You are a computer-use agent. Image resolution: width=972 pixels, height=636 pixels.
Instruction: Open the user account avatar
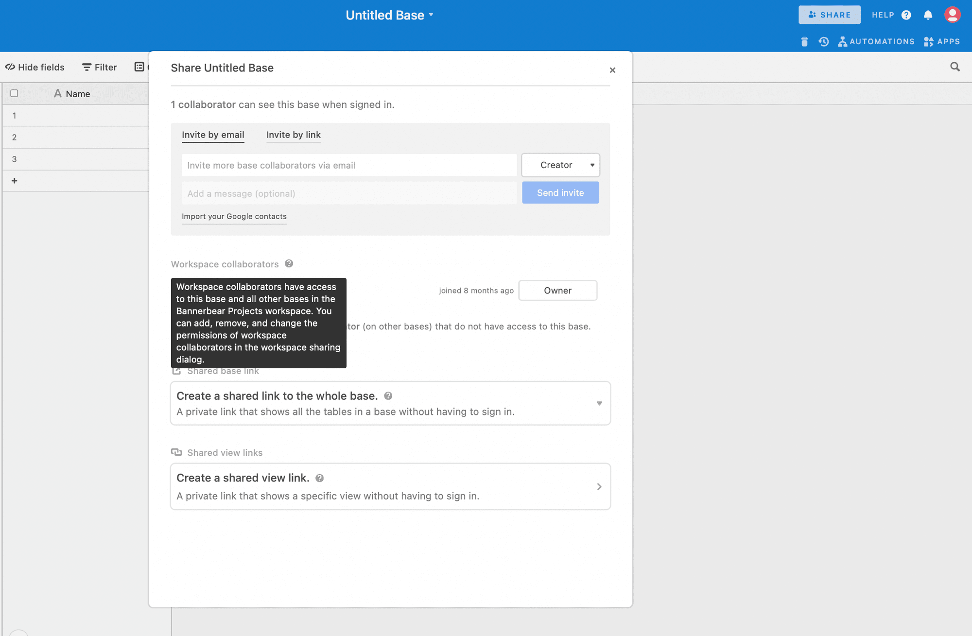(x=952, y=15)
